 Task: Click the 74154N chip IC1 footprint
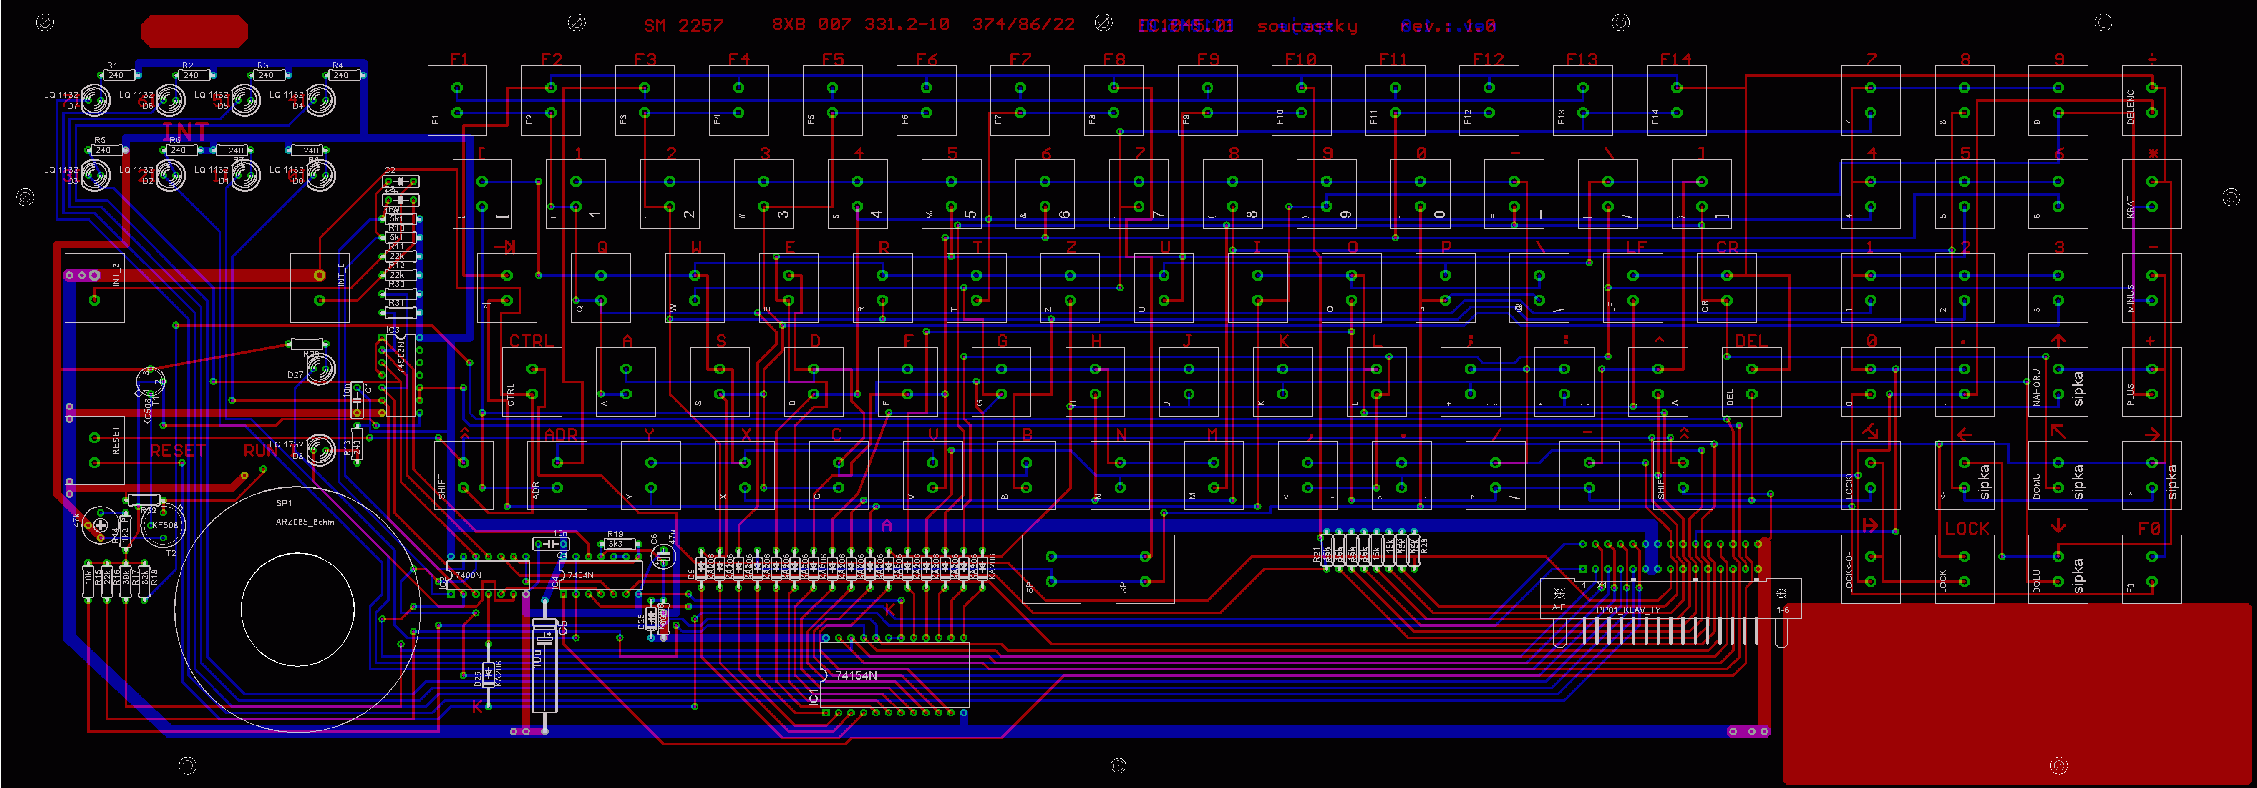(895, 675)
